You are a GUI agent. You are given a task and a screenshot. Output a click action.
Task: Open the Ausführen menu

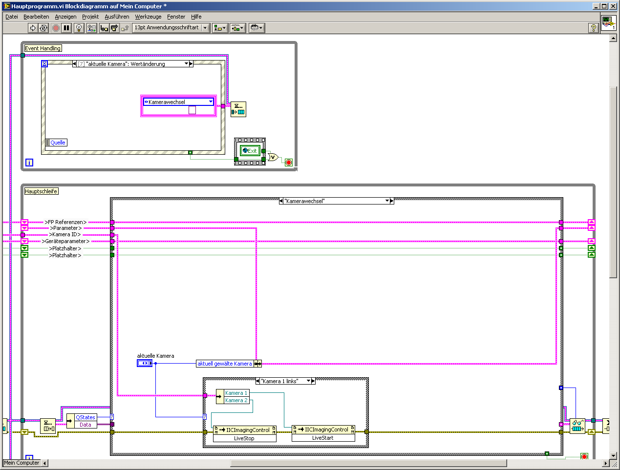coord(117,17)
